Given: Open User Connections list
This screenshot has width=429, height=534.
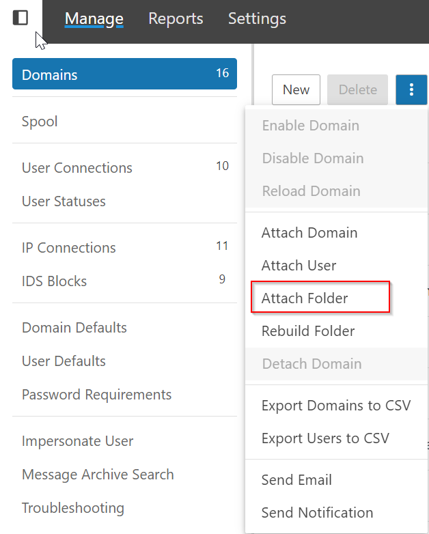Looking at the screenshot, I should coord(77,168).
